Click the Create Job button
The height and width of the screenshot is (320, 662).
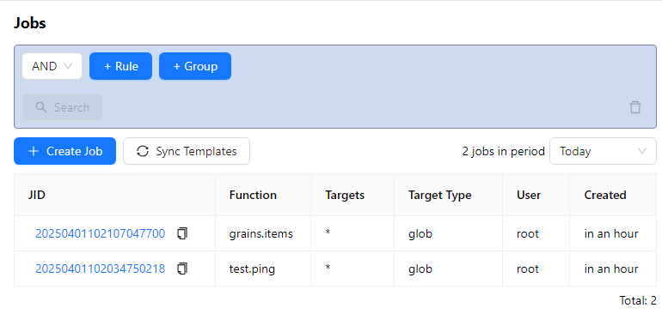(x=65, y=151)
